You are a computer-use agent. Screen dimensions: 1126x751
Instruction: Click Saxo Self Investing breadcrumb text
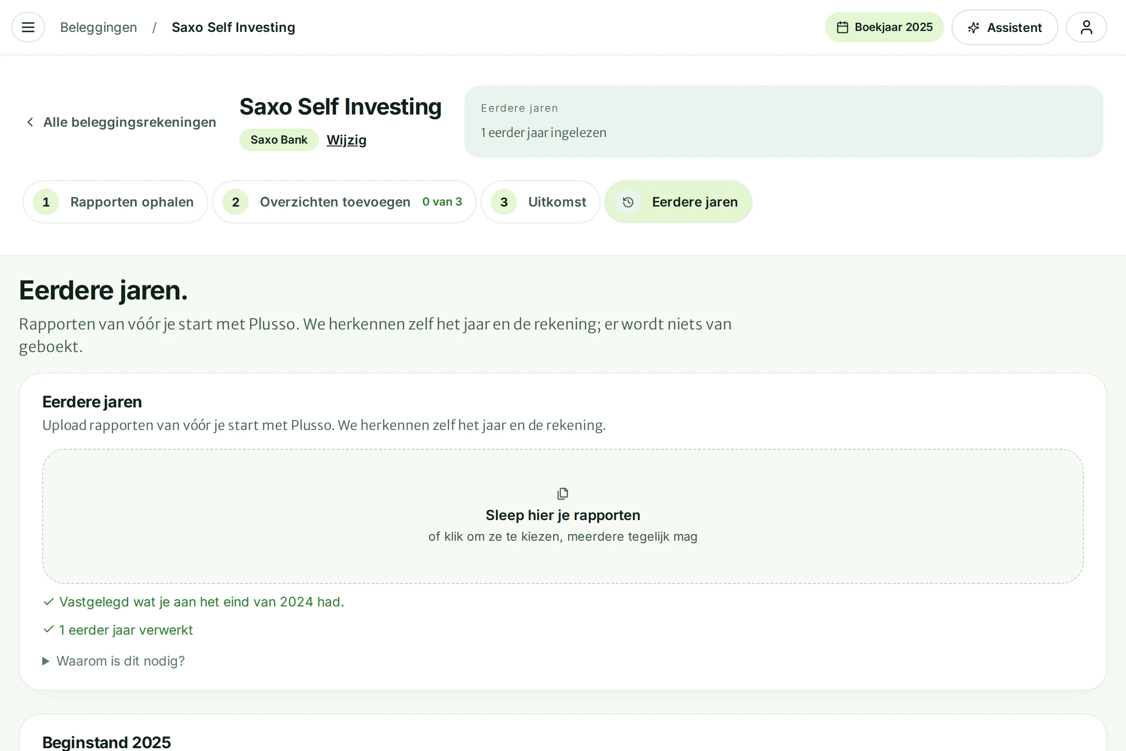233,27
